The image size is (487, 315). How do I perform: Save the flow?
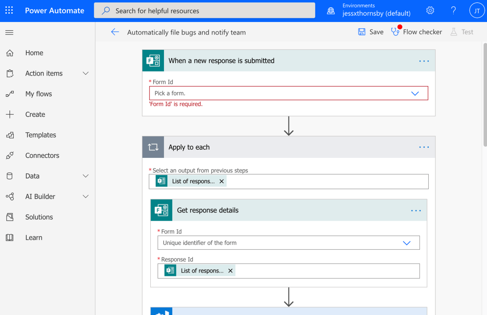coord(371,32)
